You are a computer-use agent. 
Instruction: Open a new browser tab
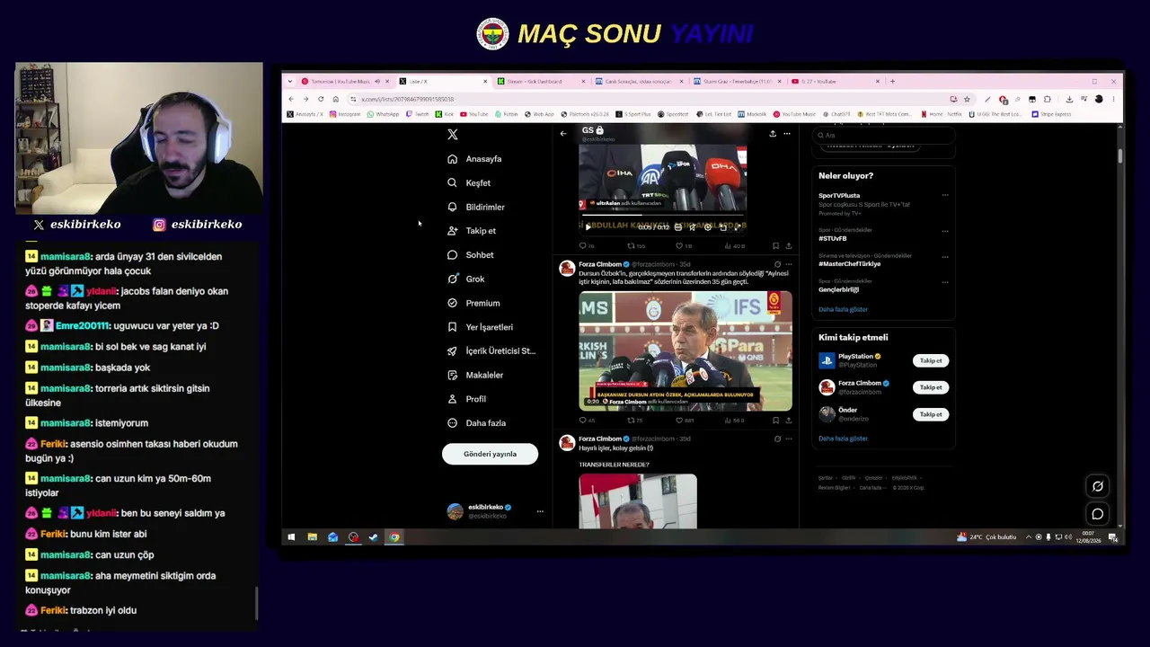point(892,82)
